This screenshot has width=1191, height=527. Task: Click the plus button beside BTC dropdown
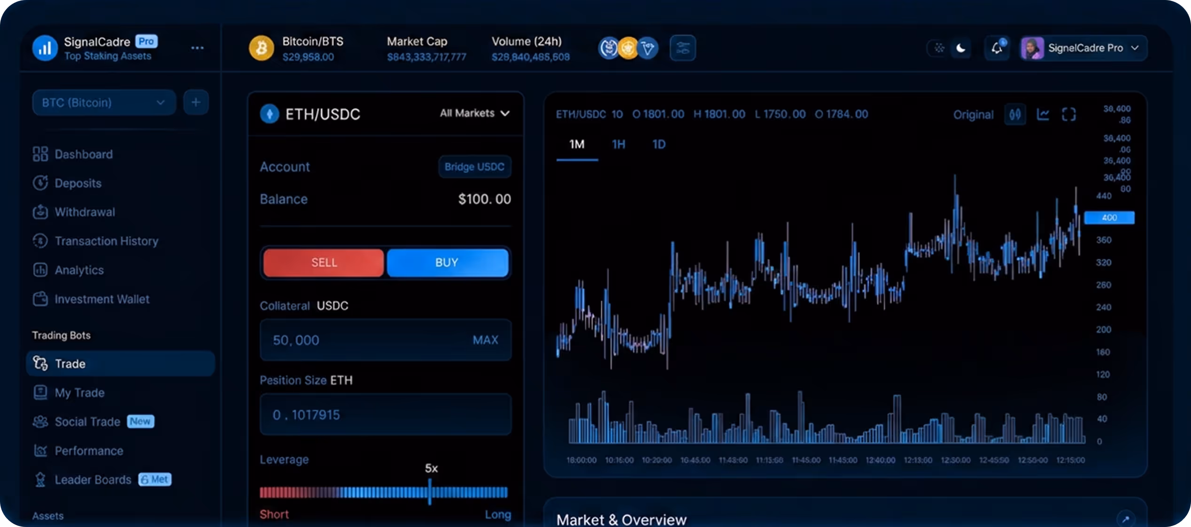(x=196, y=102)
